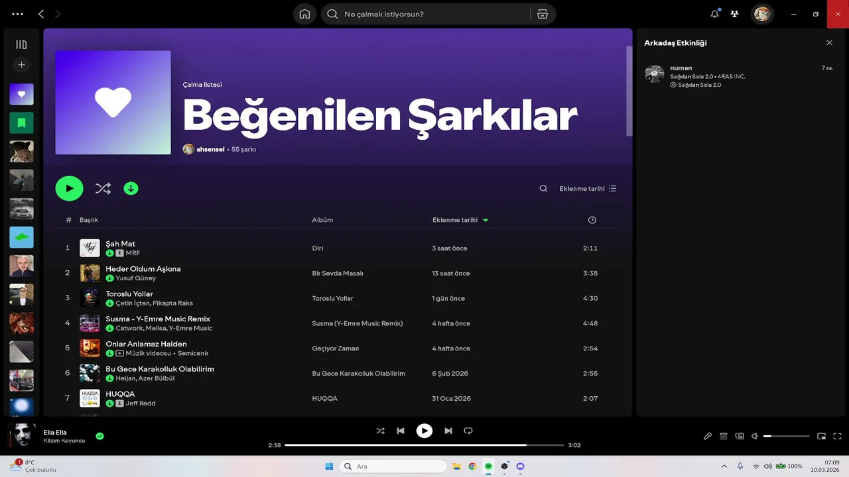Image resolution: width=849 pixels, height=477 pixels.
Task: Open the user profile avatar menu
Action: (762, 14)
